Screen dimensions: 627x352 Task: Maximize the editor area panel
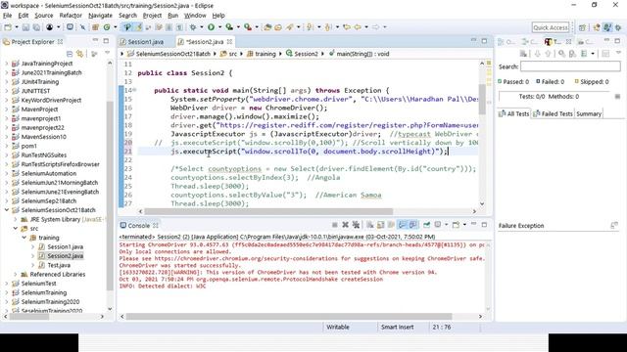coord(484,41)
